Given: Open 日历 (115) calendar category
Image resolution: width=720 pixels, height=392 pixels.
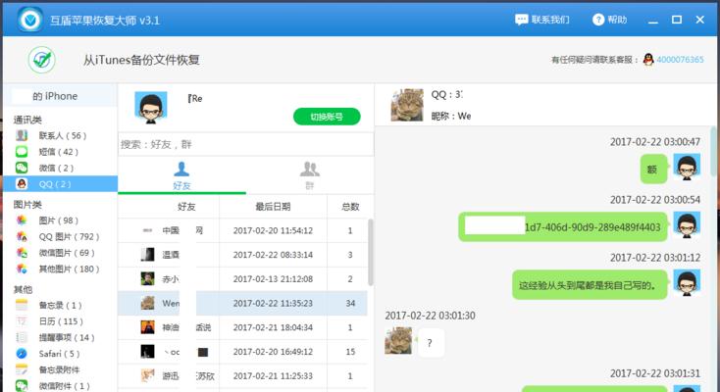Looking at the screenshot, I should coord(61,321).
